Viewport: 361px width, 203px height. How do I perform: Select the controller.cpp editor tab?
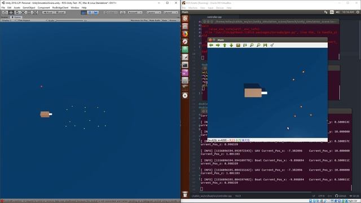[214, 17]
